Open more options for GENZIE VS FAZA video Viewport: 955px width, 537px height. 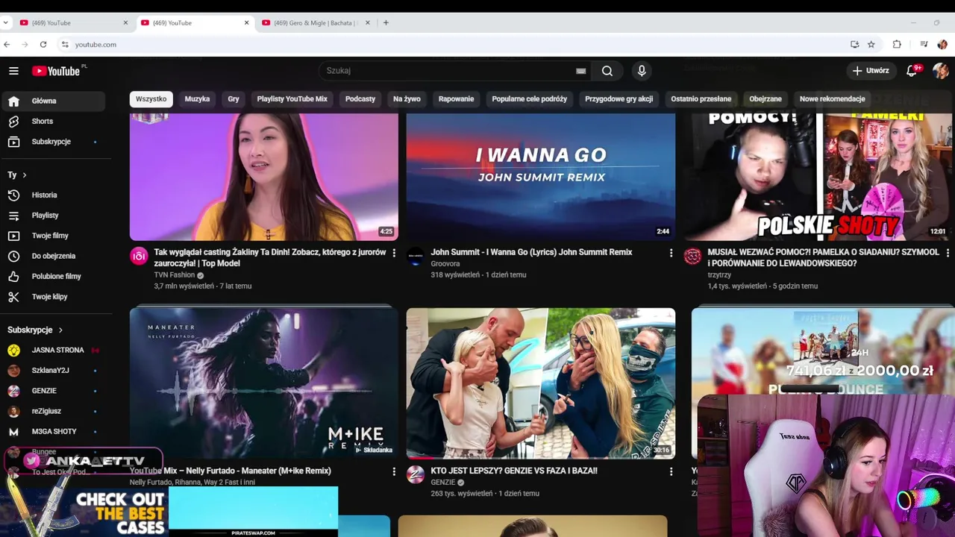click(671, 471)
